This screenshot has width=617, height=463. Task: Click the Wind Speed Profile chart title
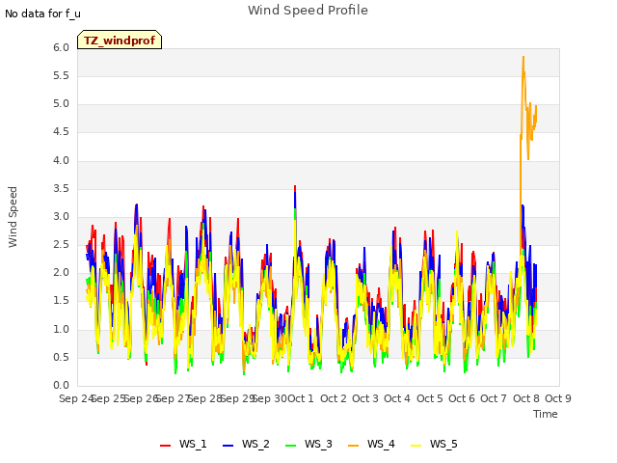(x=308, y=11)
